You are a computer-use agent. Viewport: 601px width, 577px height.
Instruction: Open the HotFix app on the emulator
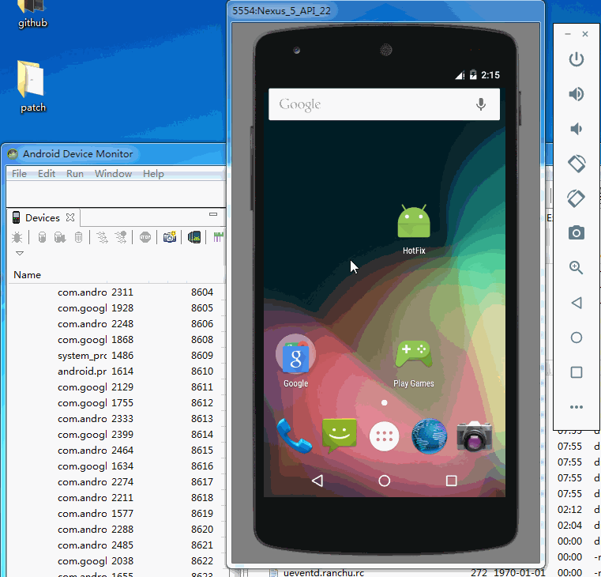point(414,222)
